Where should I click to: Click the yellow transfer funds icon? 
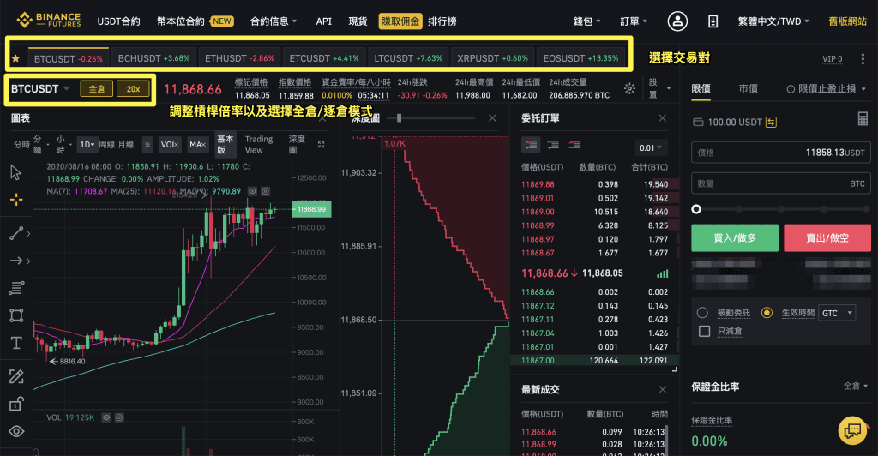point(771,122)
